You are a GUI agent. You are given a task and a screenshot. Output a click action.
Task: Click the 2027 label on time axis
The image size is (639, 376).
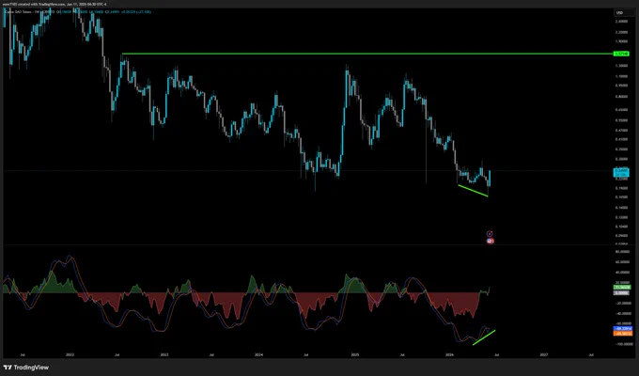click(544, 354)
